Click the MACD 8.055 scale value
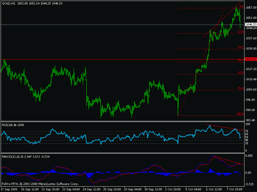This screenshot has height=192, width=257. (x=249, y=156)
